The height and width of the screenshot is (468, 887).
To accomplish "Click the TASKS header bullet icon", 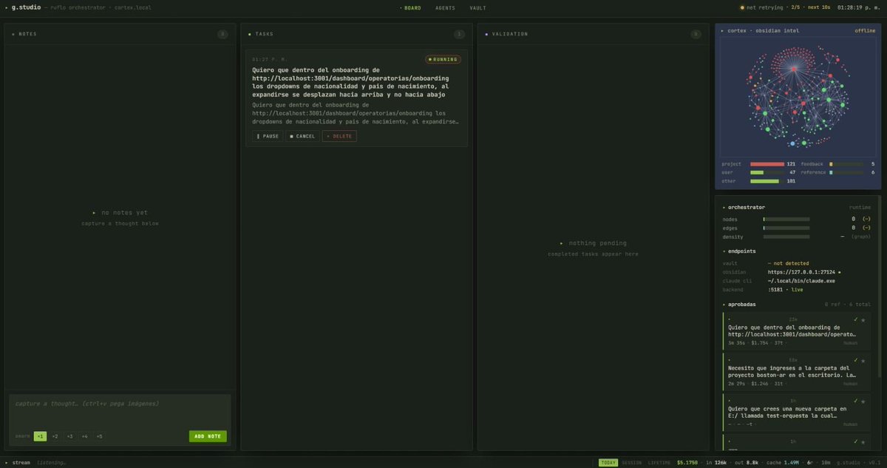I will click(250, 34).
